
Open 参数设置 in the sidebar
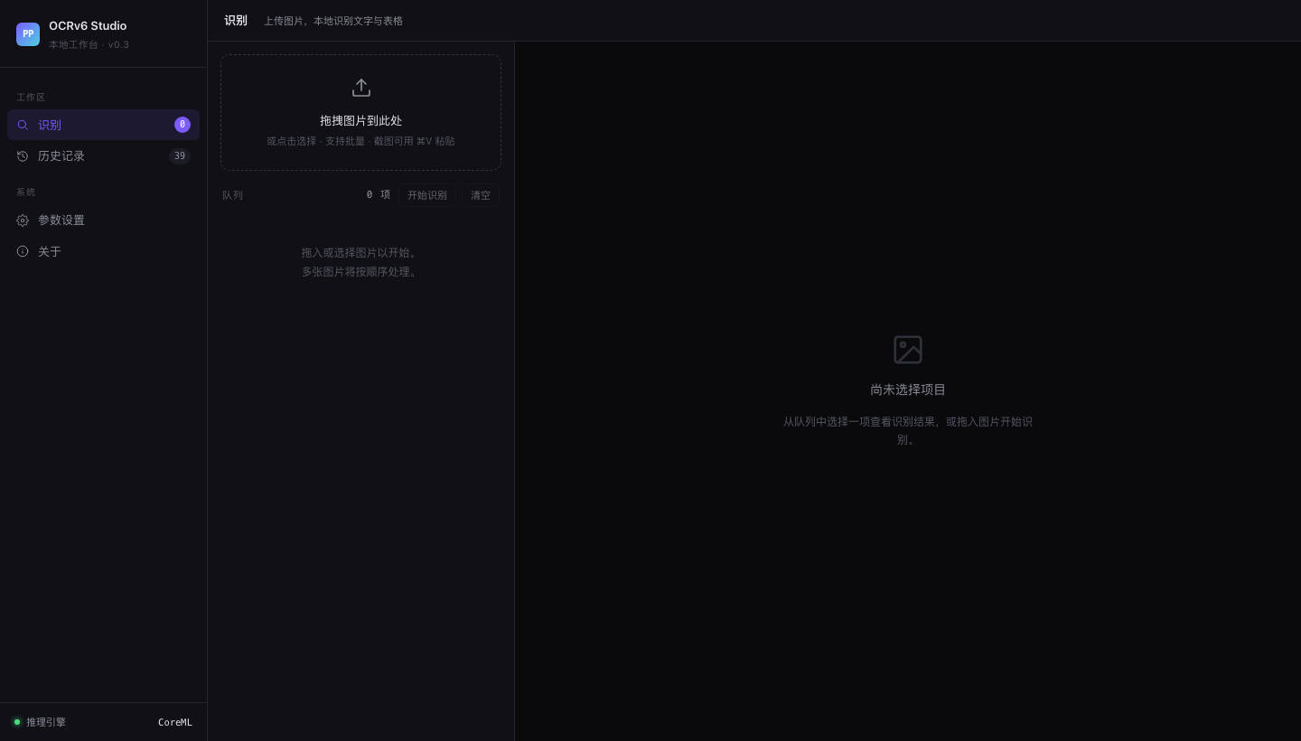tap(103, 220)
